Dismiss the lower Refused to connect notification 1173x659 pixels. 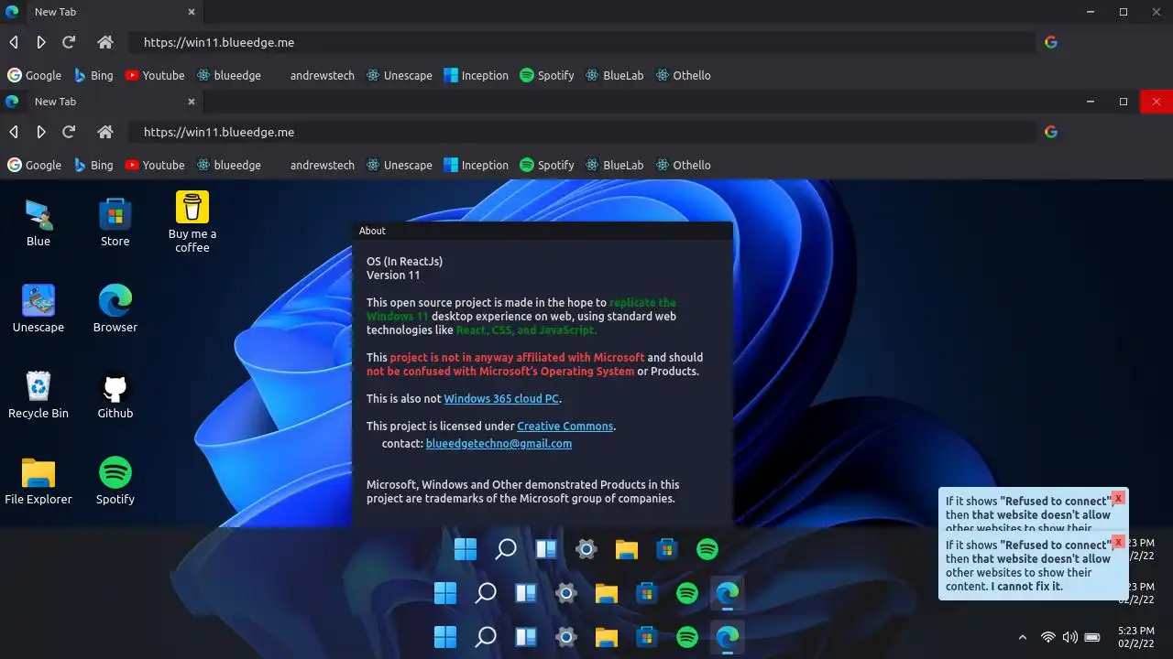coord(1118,542)
